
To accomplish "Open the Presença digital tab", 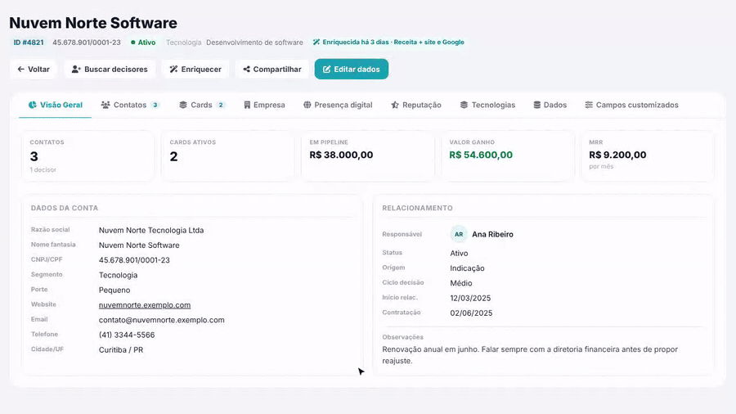I will [x=338, y=105].
